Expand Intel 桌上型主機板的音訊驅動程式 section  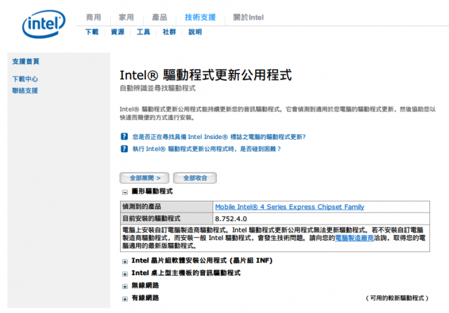click(125, 274)
